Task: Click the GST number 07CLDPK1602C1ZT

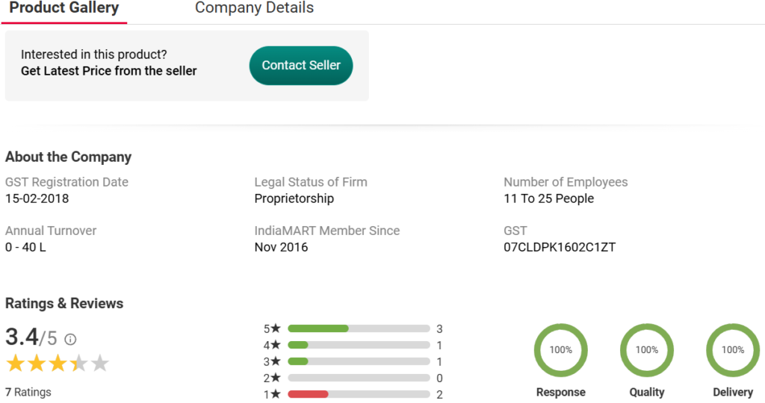Action: click(x=560, y=247)
